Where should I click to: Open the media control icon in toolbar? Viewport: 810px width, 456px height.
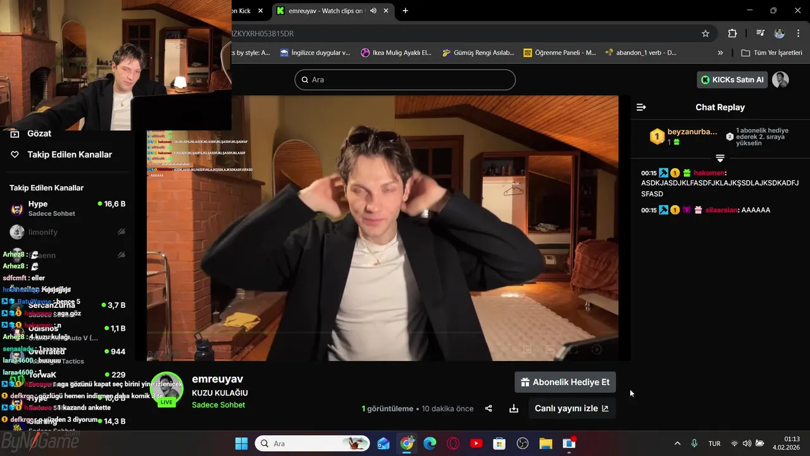coord(760,34)
